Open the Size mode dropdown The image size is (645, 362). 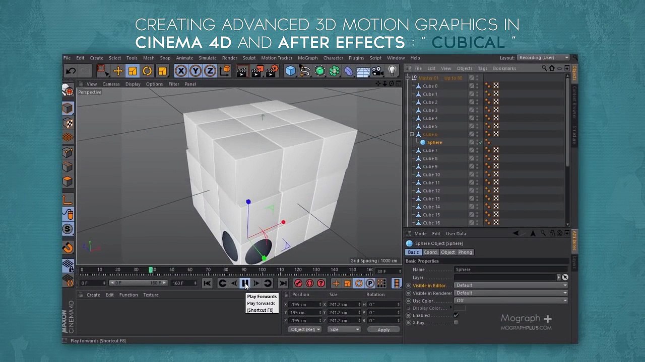click(x=344, y=329)
